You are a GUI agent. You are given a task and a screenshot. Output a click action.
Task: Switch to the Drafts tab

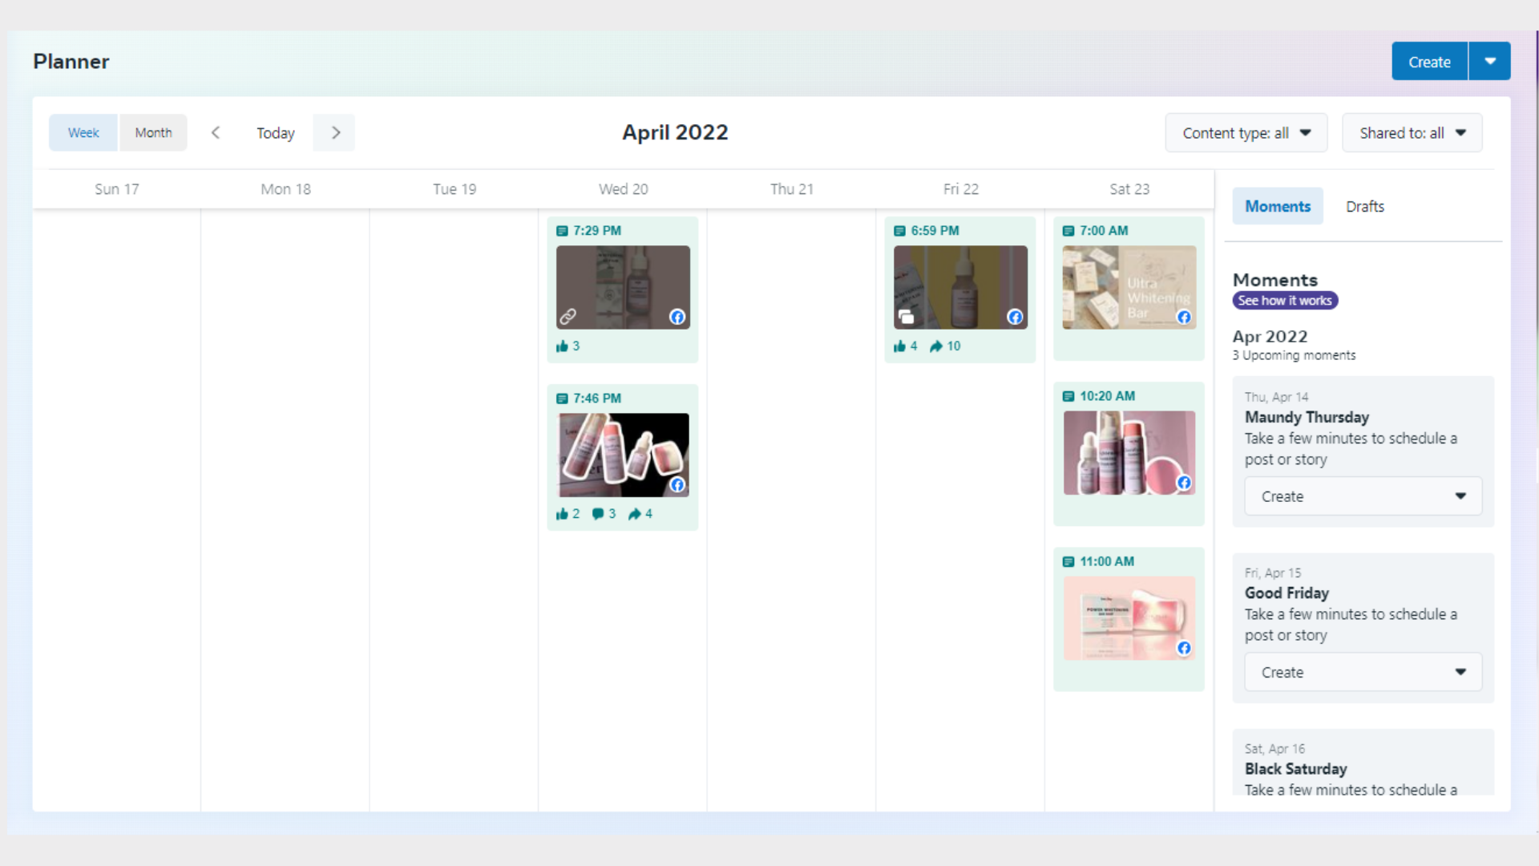1364,206
